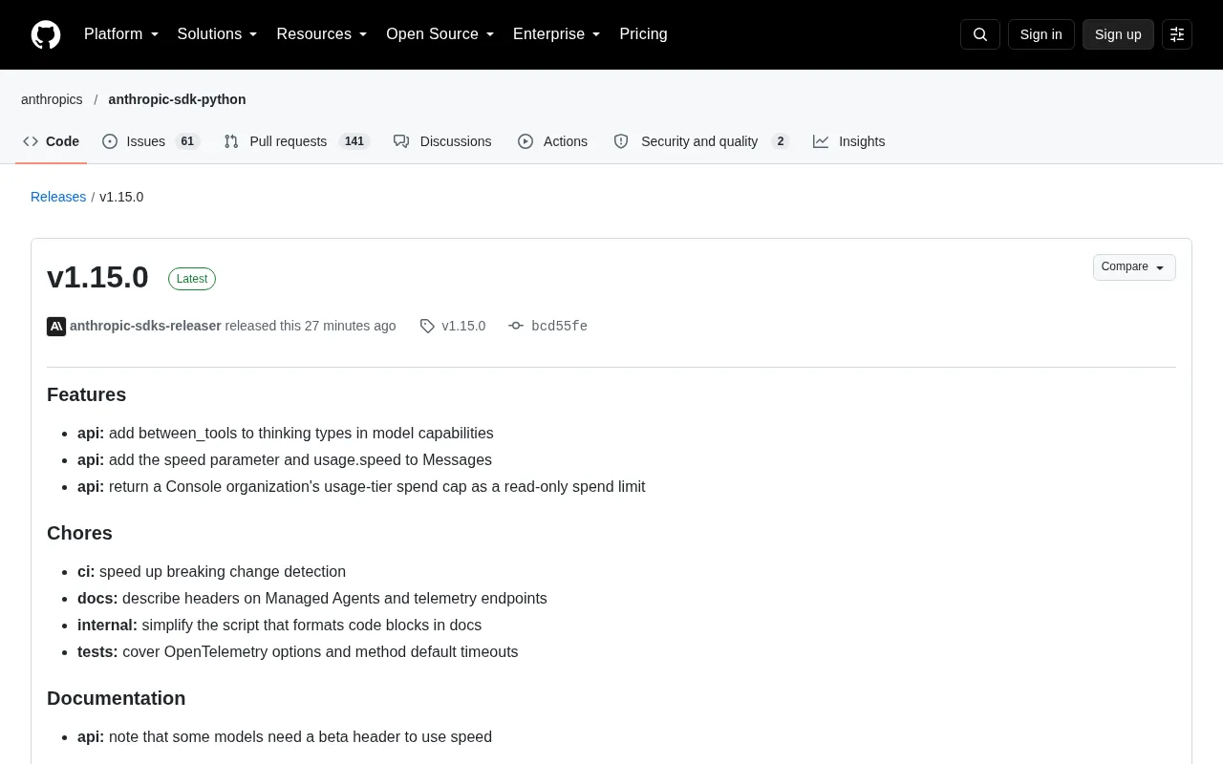Click the Latest release badge
The image size is (1223, 764).
[x=192, y=279]
